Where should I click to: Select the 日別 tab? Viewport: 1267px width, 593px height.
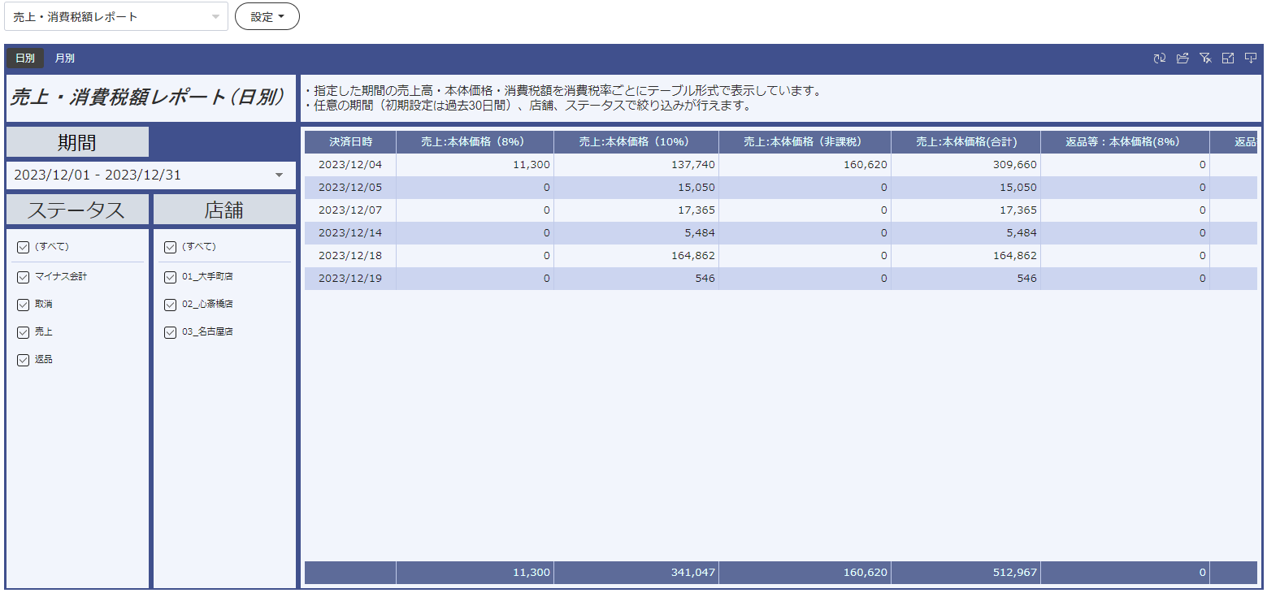point(24,58)
